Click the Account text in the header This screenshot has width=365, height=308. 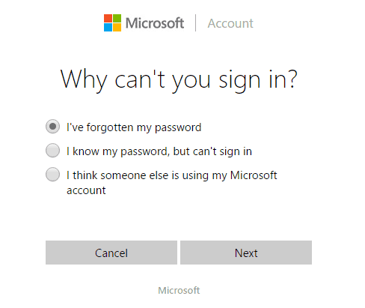tap(230, 23)
